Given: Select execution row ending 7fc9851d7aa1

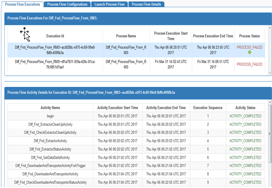Looking at the screenshot, I should click(x=136, y=64).
